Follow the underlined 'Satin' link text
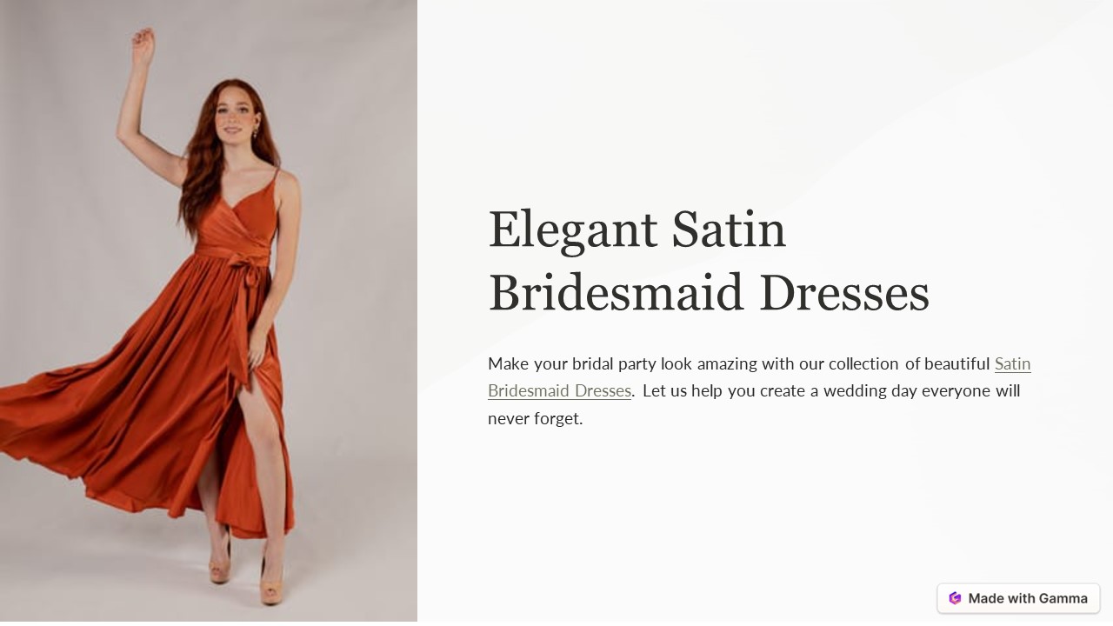The image size is (1113, 626). [1013, 363]
